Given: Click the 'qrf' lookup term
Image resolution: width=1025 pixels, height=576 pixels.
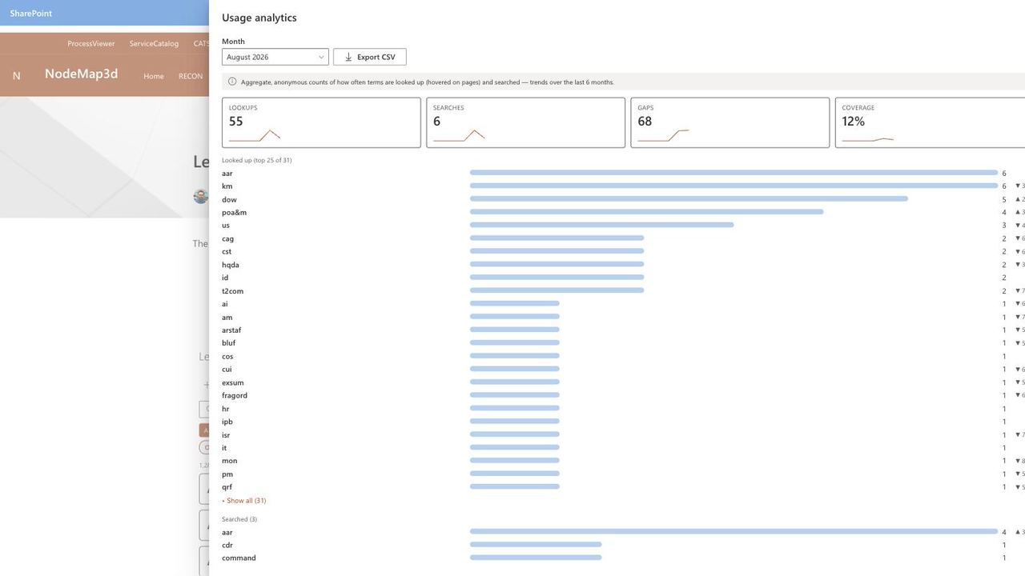Looking at the screenshot, I should click(227, 487).
